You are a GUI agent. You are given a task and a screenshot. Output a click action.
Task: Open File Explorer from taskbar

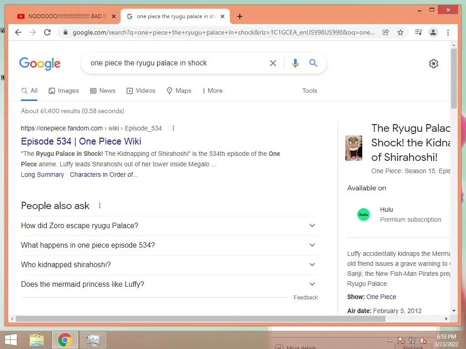(36, 340)
